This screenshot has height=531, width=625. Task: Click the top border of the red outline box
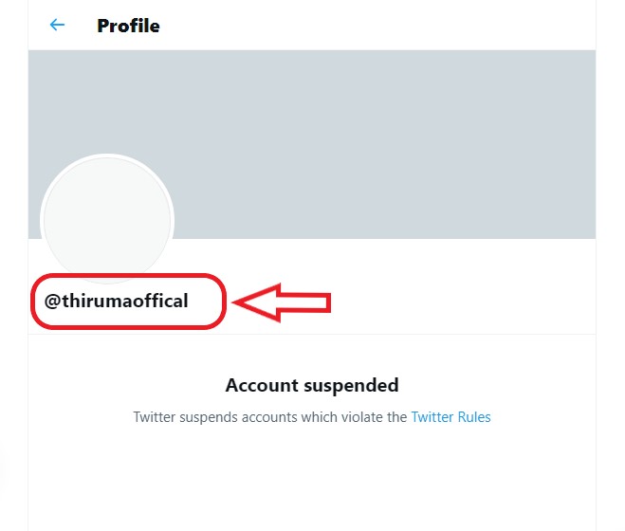tap(128, 276)
